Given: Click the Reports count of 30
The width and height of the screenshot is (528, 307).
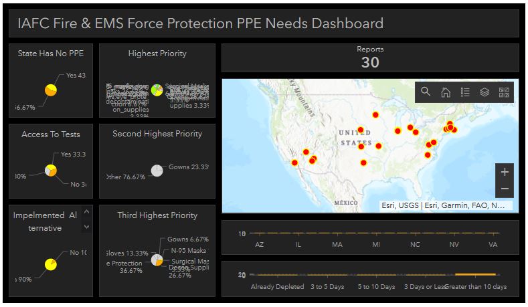Looking at the screenshot, I should click(370, 63).
